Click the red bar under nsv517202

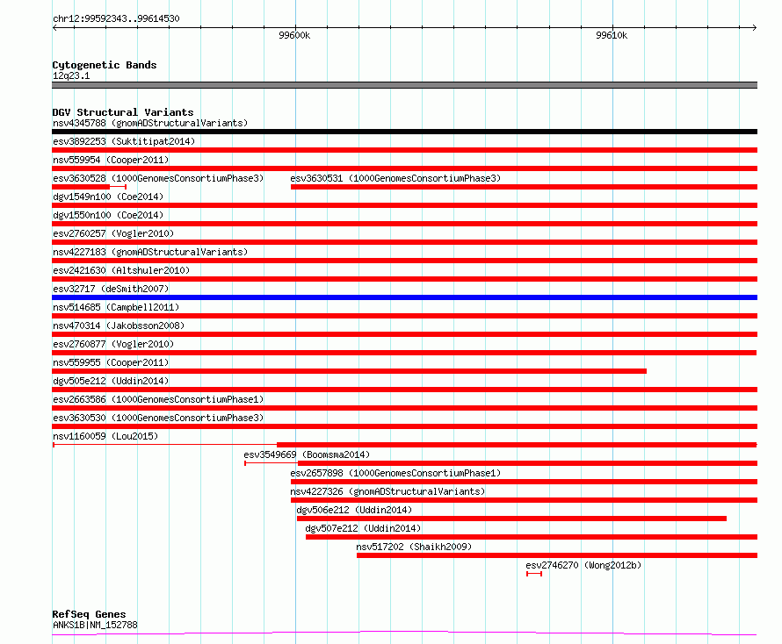(x=557, y=555)
